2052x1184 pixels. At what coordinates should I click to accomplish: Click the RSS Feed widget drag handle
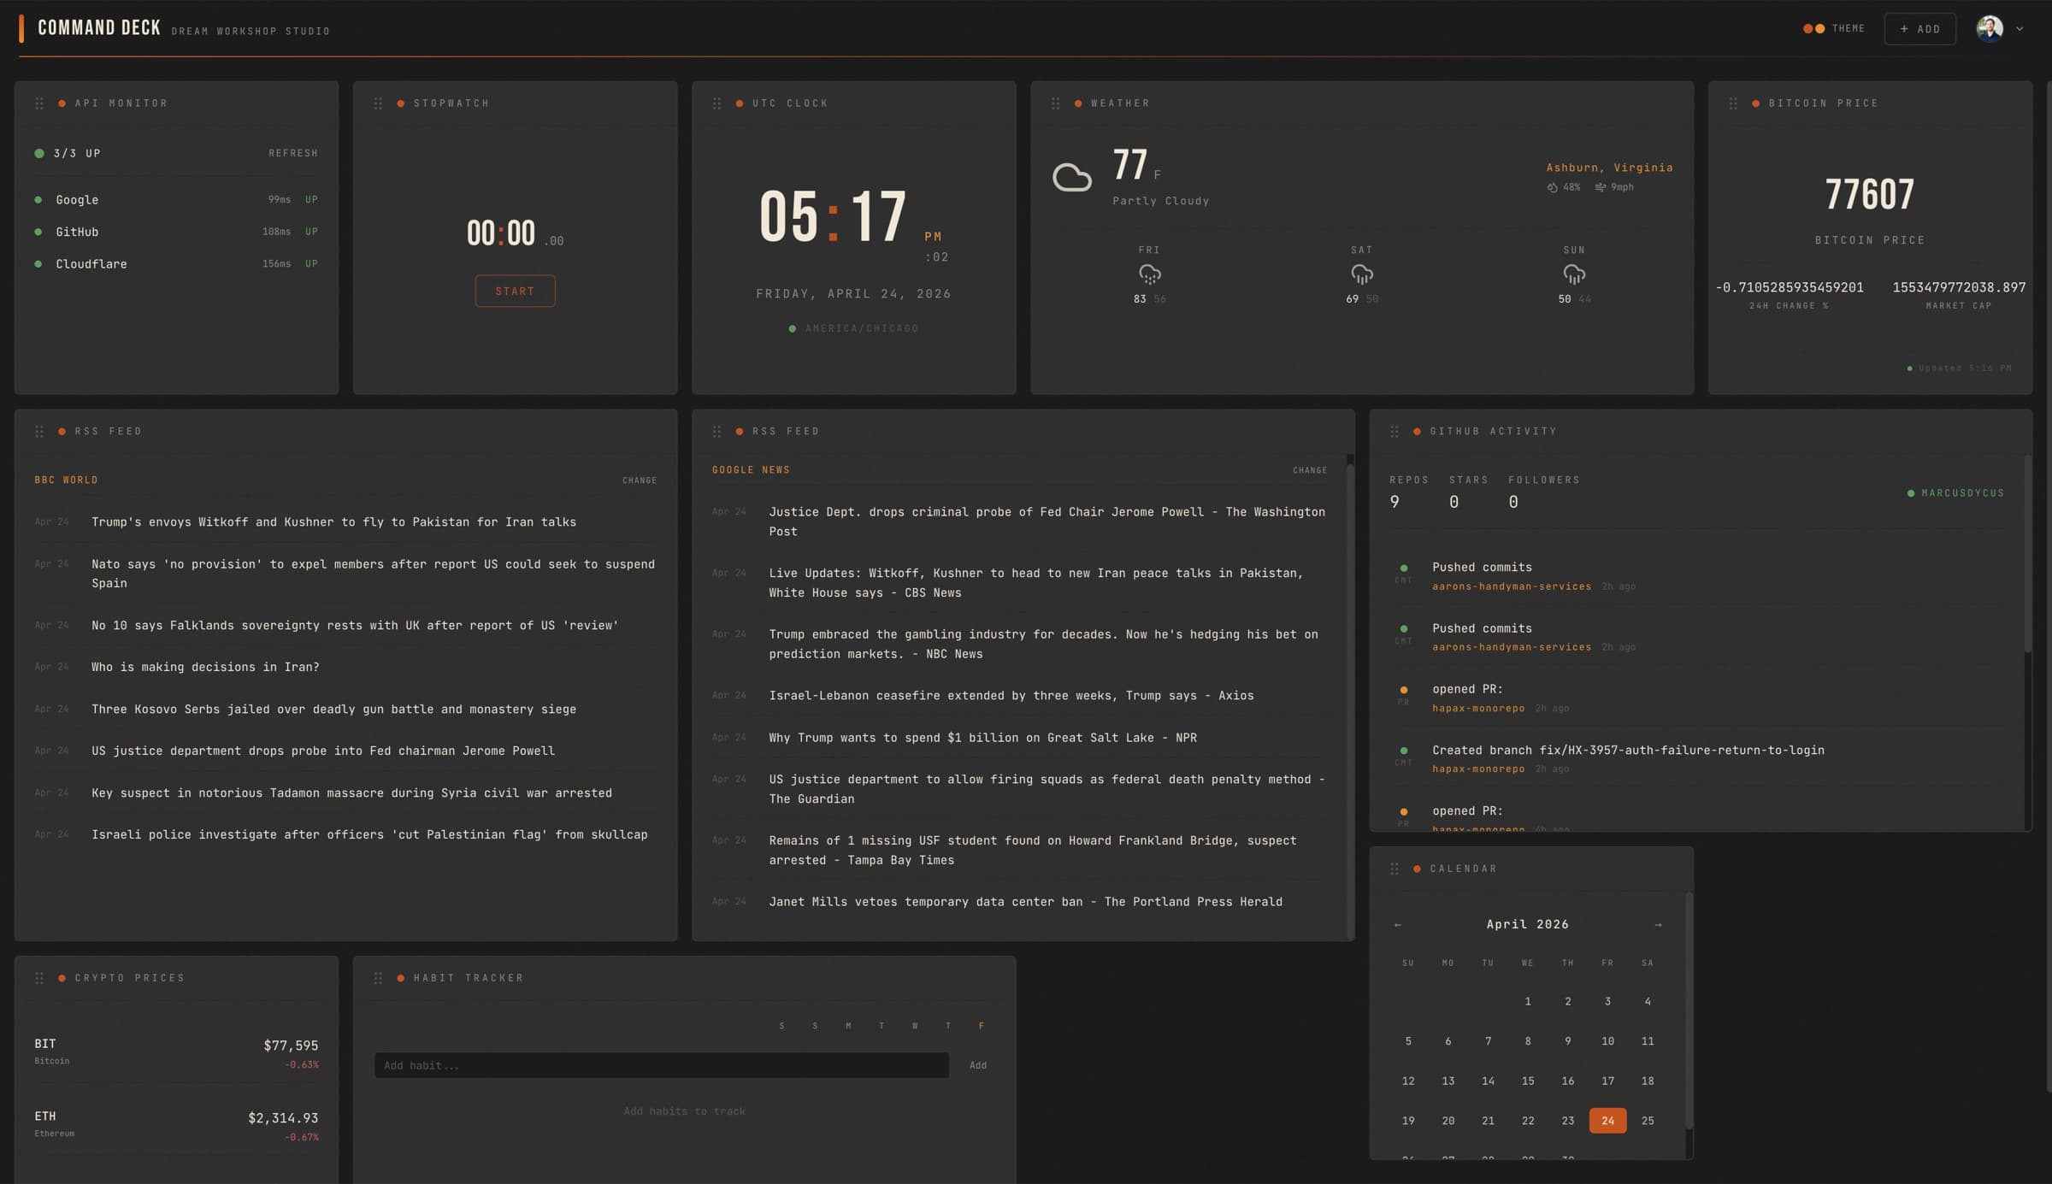(39, 431)
